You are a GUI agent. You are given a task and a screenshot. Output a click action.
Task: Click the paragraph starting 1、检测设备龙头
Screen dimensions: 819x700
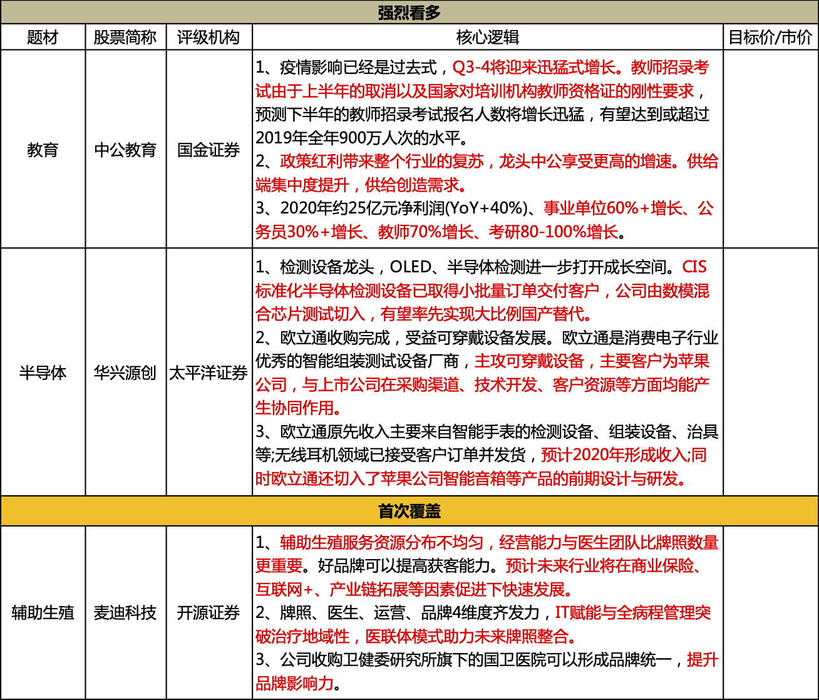pos(483,291)
